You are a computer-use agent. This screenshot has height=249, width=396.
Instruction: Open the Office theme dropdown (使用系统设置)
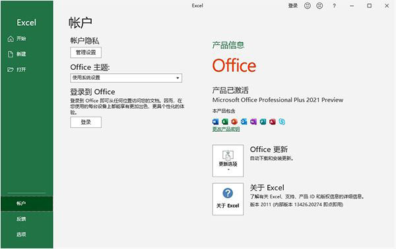126,78
